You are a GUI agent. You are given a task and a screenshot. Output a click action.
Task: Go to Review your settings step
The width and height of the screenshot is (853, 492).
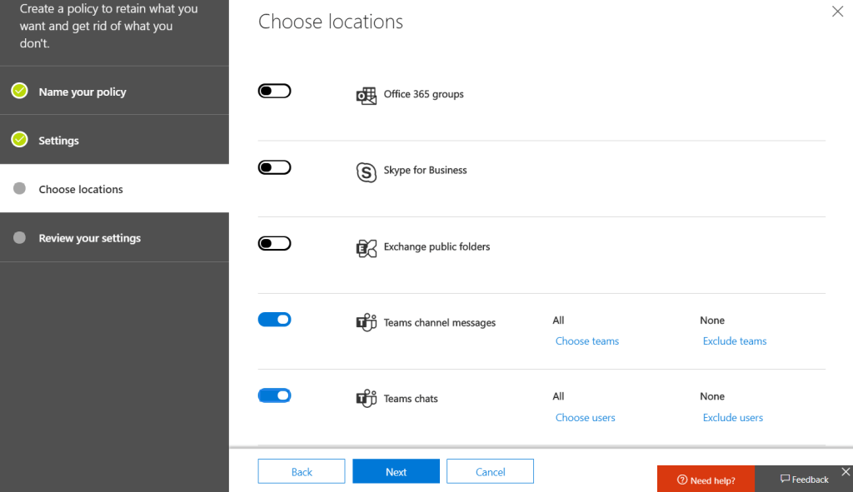click(89, 238)
